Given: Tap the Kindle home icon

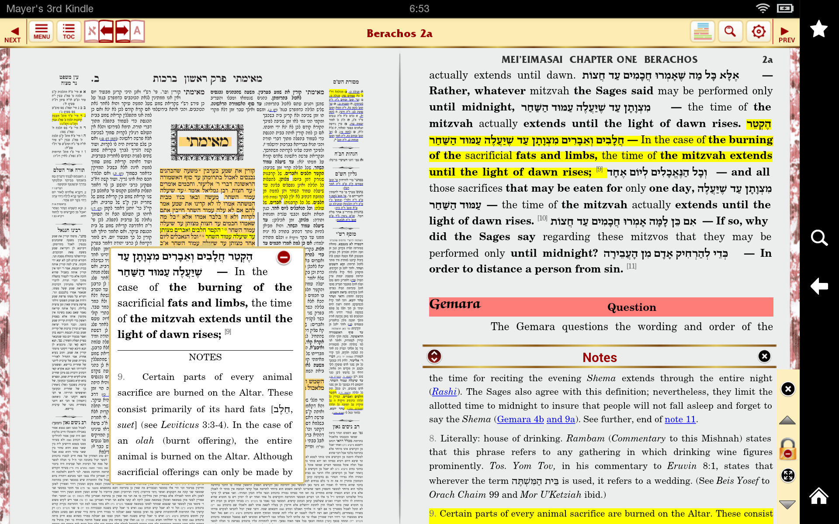Looking at the screenshot, I should pyautogui.click(x=818, y=496).
